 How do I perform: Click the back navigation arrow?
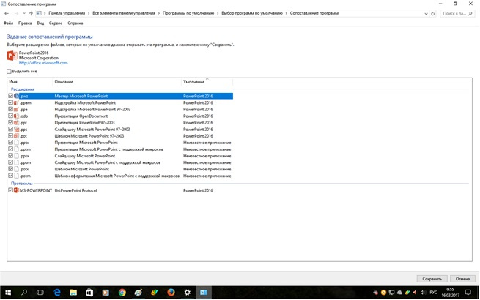[7, 13]
